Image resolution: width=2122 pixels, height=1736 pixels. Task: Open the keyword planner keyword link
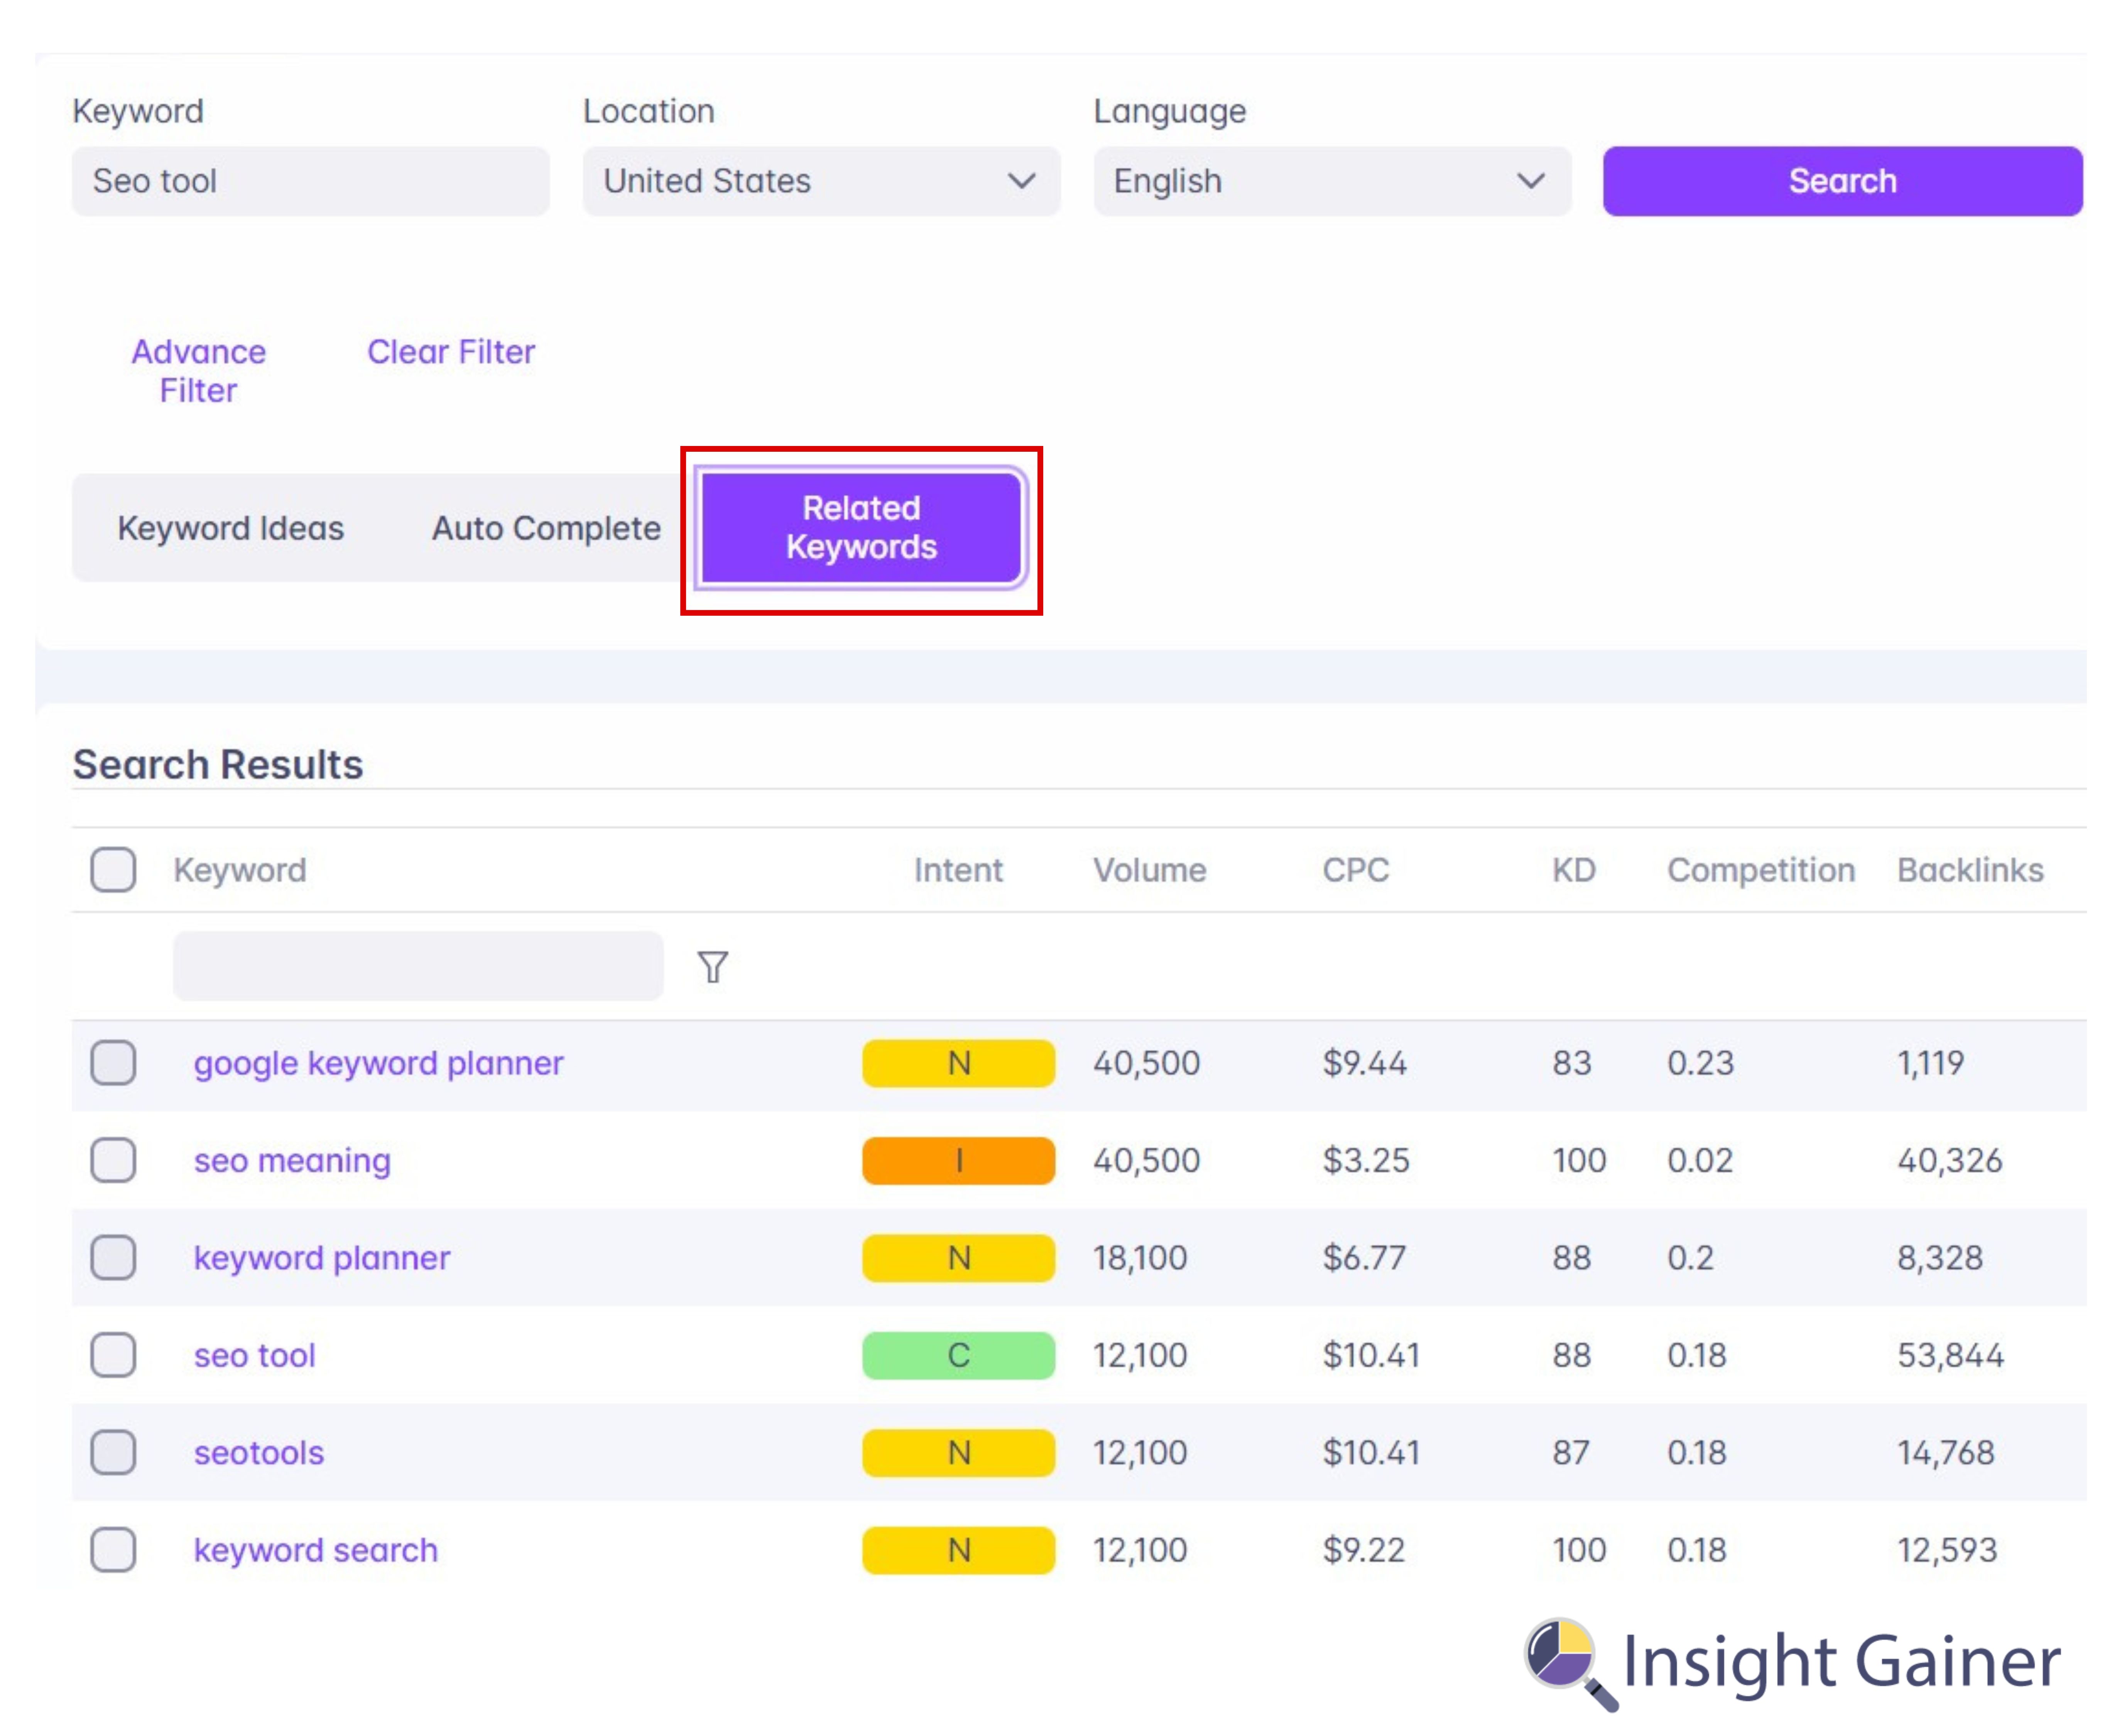[x=322, y=1258]
